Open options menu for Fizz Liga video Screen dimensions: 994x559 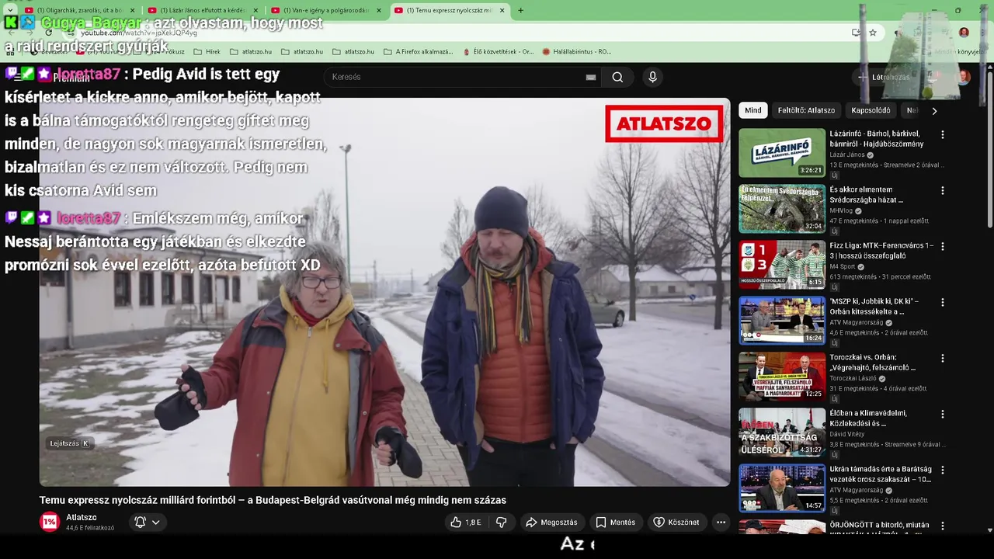coord(943,247)
